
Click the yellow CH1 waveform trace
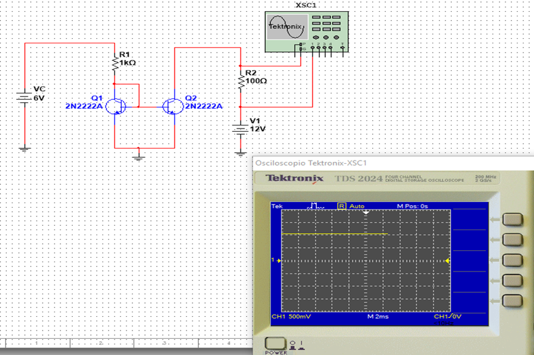coord(334,234)
